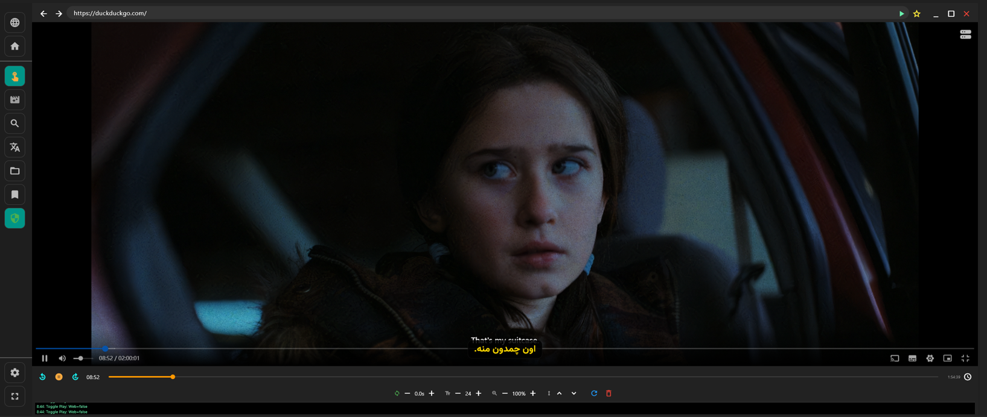This screenshot has height=417, width=987.
Task: Move subtitle position up with chevron
Action: (559, 393)
